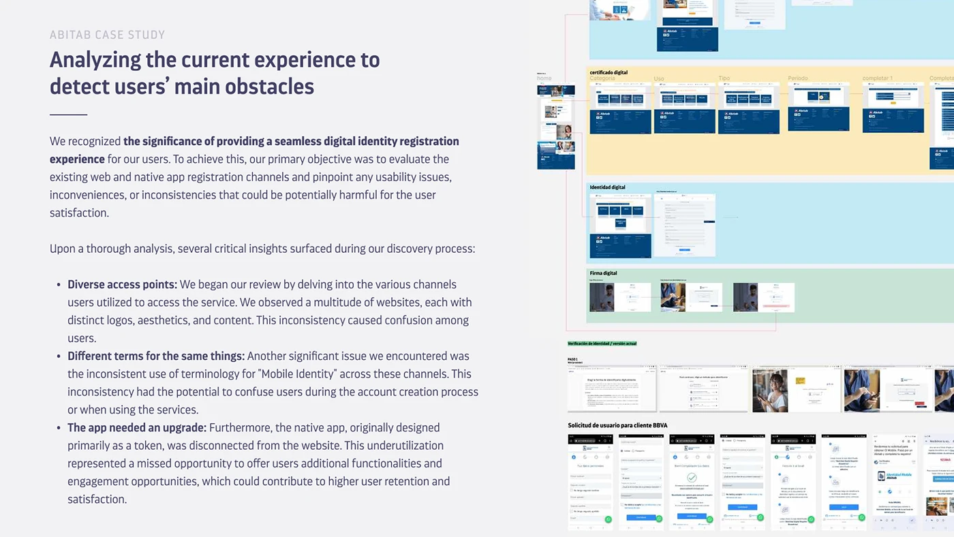Check the 'No tengo segundo apellido' checkbox
This screenshot has height=537, width=954.
572,510
